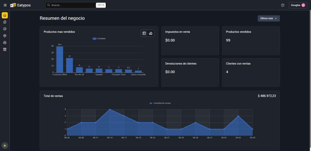The height and width of the screenshot is (151, 311).
Task: Click the help question mark icon
Action: [x=283, y=5]
